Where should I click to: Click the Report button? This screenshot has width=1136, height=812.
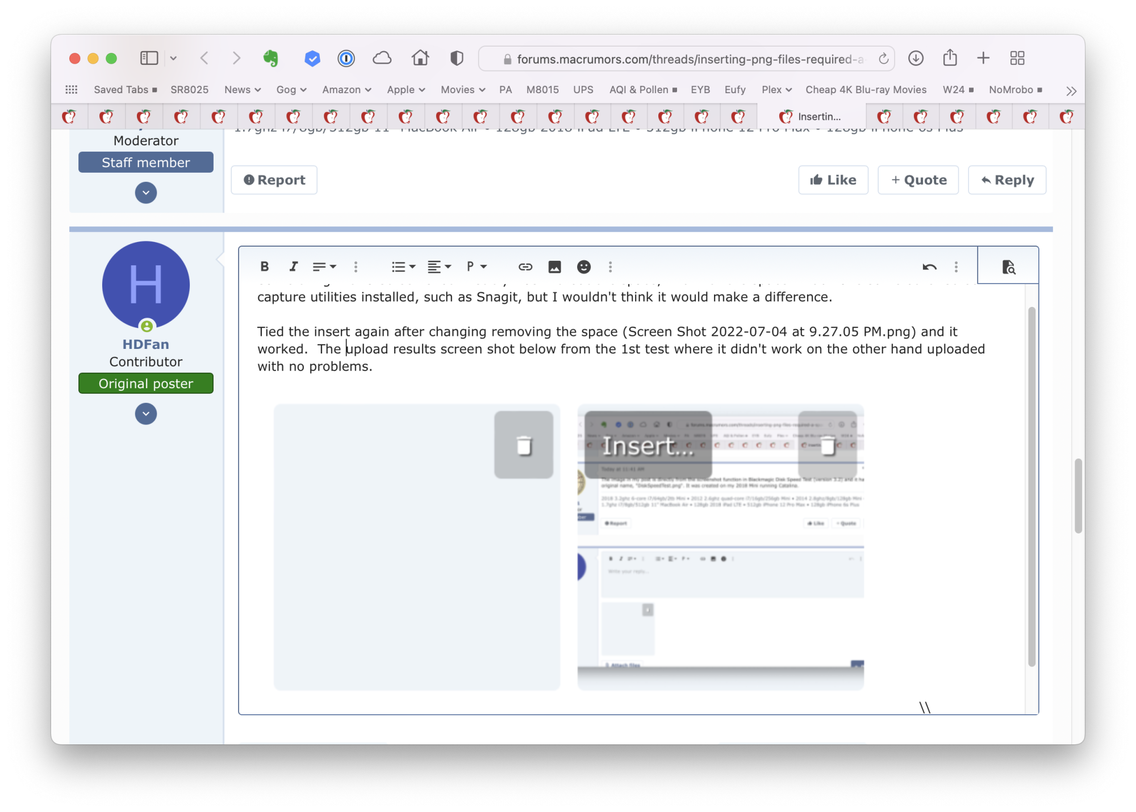[274, 180]
